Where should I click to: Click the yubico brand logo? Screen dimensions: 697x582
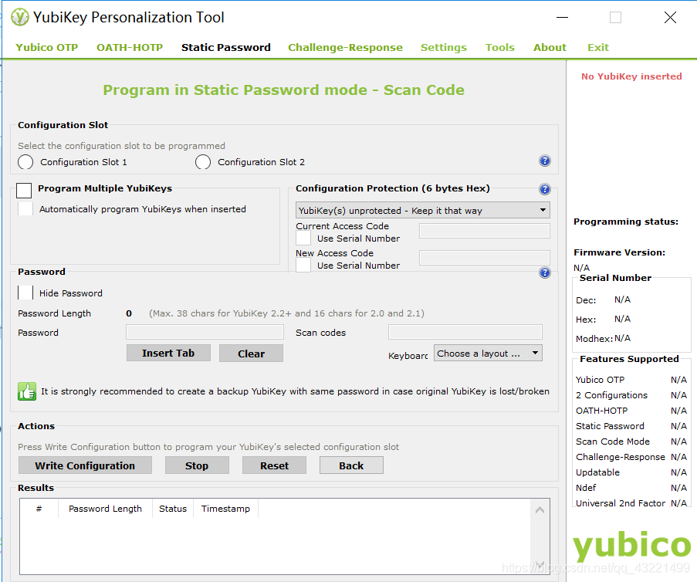[631, 546]
